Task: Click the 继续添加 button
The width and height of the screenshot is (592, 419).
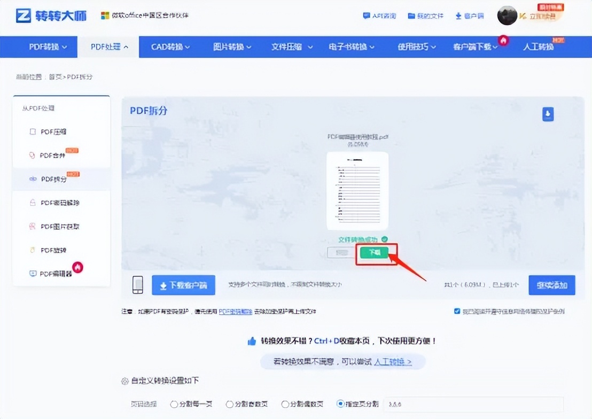Action: [552, 285]
